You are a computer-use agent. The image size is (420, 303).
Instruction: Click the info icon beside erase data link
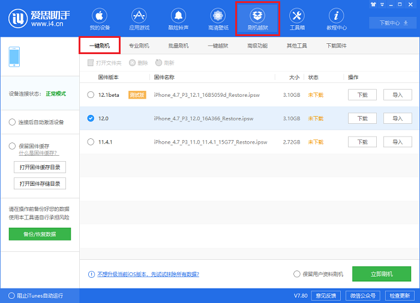(91, 274)
